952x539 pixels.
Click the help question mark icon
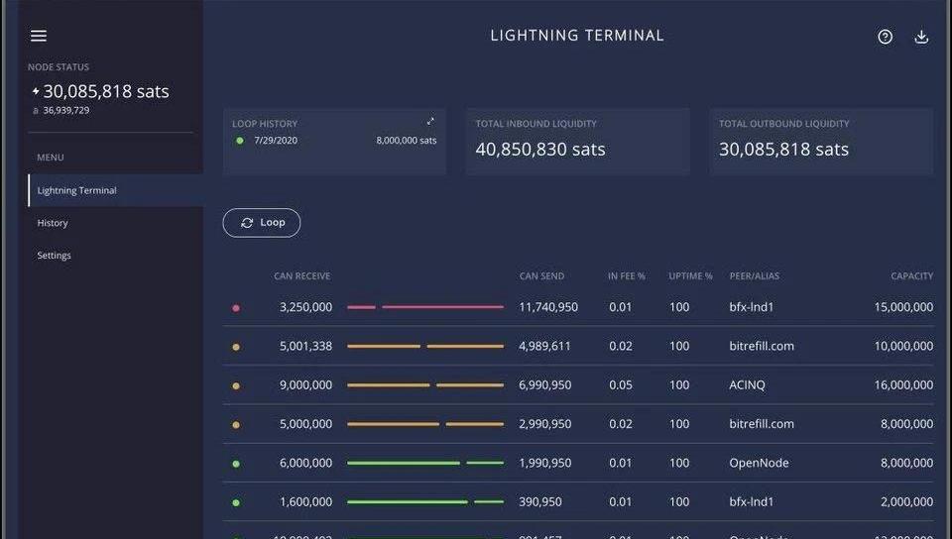click(x=885, y=37)
